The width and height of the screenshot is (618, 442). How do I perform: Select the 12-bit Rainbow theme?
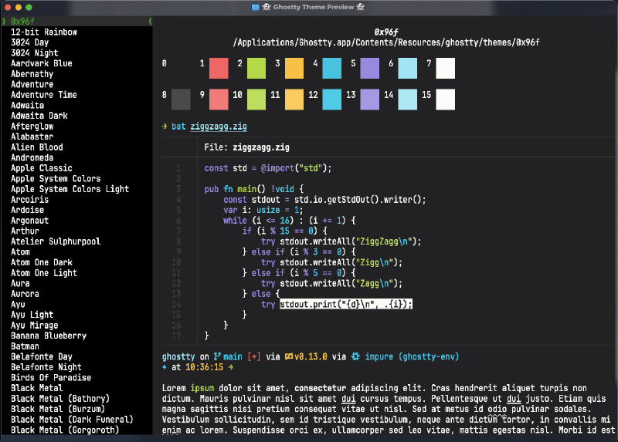click(44, 32)
